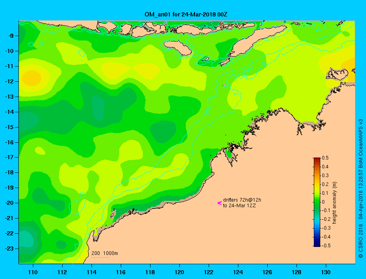Click latitude label -11 on left axis
The height and width of the screenshot is (279, 366).
[9, 67]
